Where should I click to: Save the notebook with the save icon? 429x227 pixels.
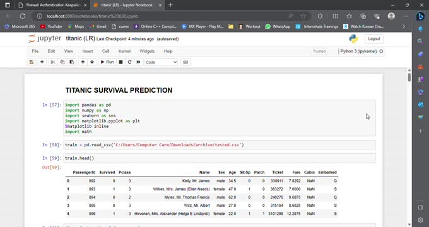(32, 62)
